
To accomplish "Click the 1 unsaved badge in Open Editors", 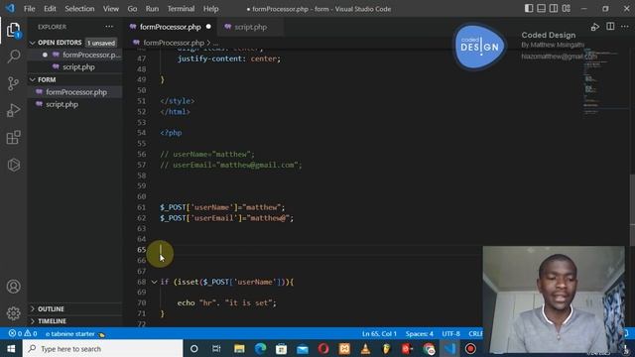I will point(101,43).
